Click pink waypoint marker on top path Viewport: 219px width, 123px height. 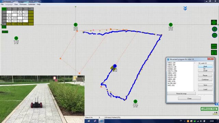(x=93, y=30)
